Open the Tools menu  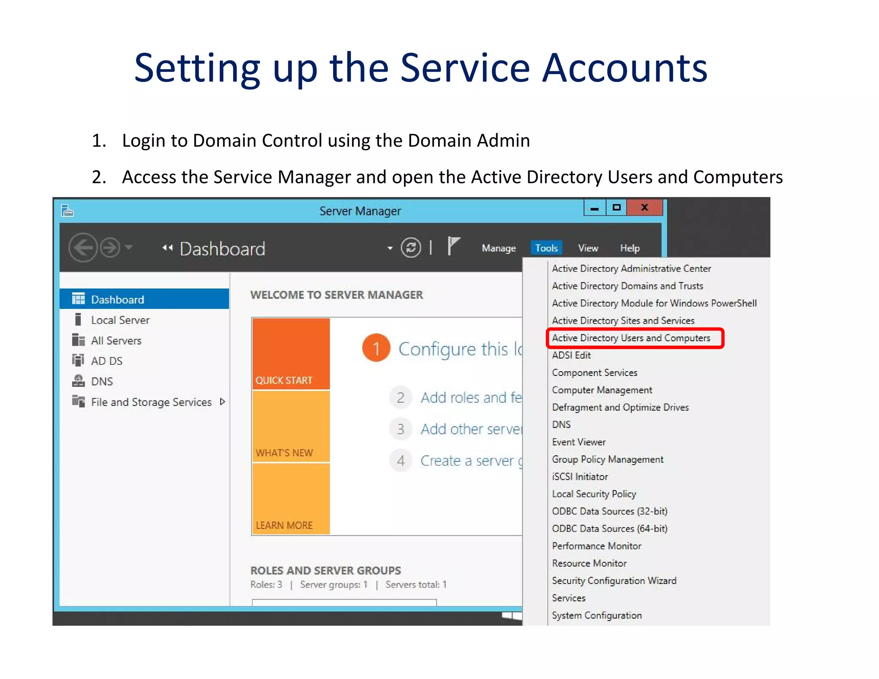tap(546, 248)
